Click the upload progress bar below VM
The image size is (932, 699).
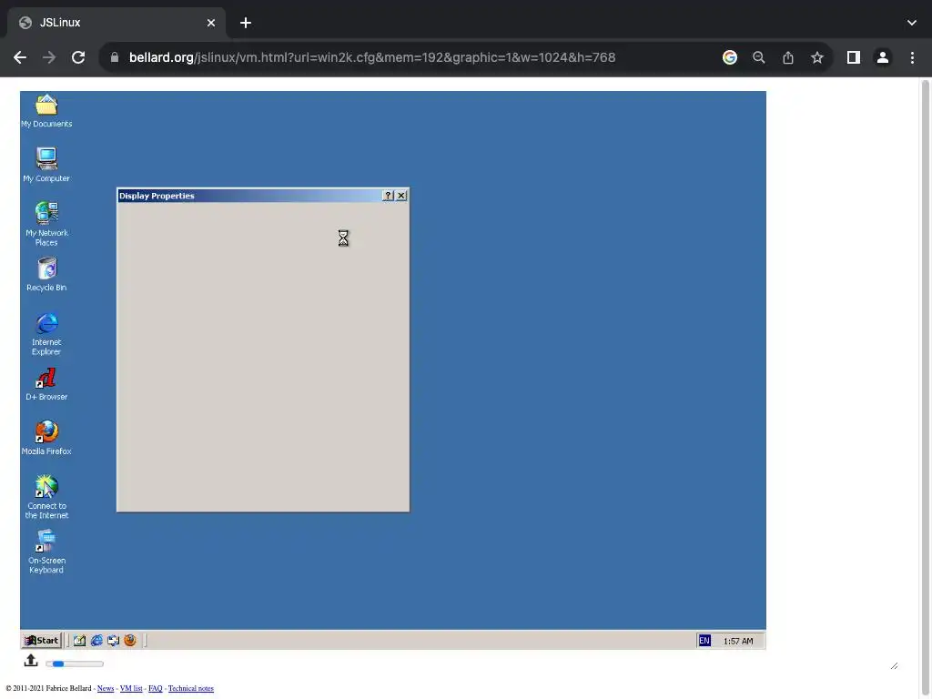(75, 664)
